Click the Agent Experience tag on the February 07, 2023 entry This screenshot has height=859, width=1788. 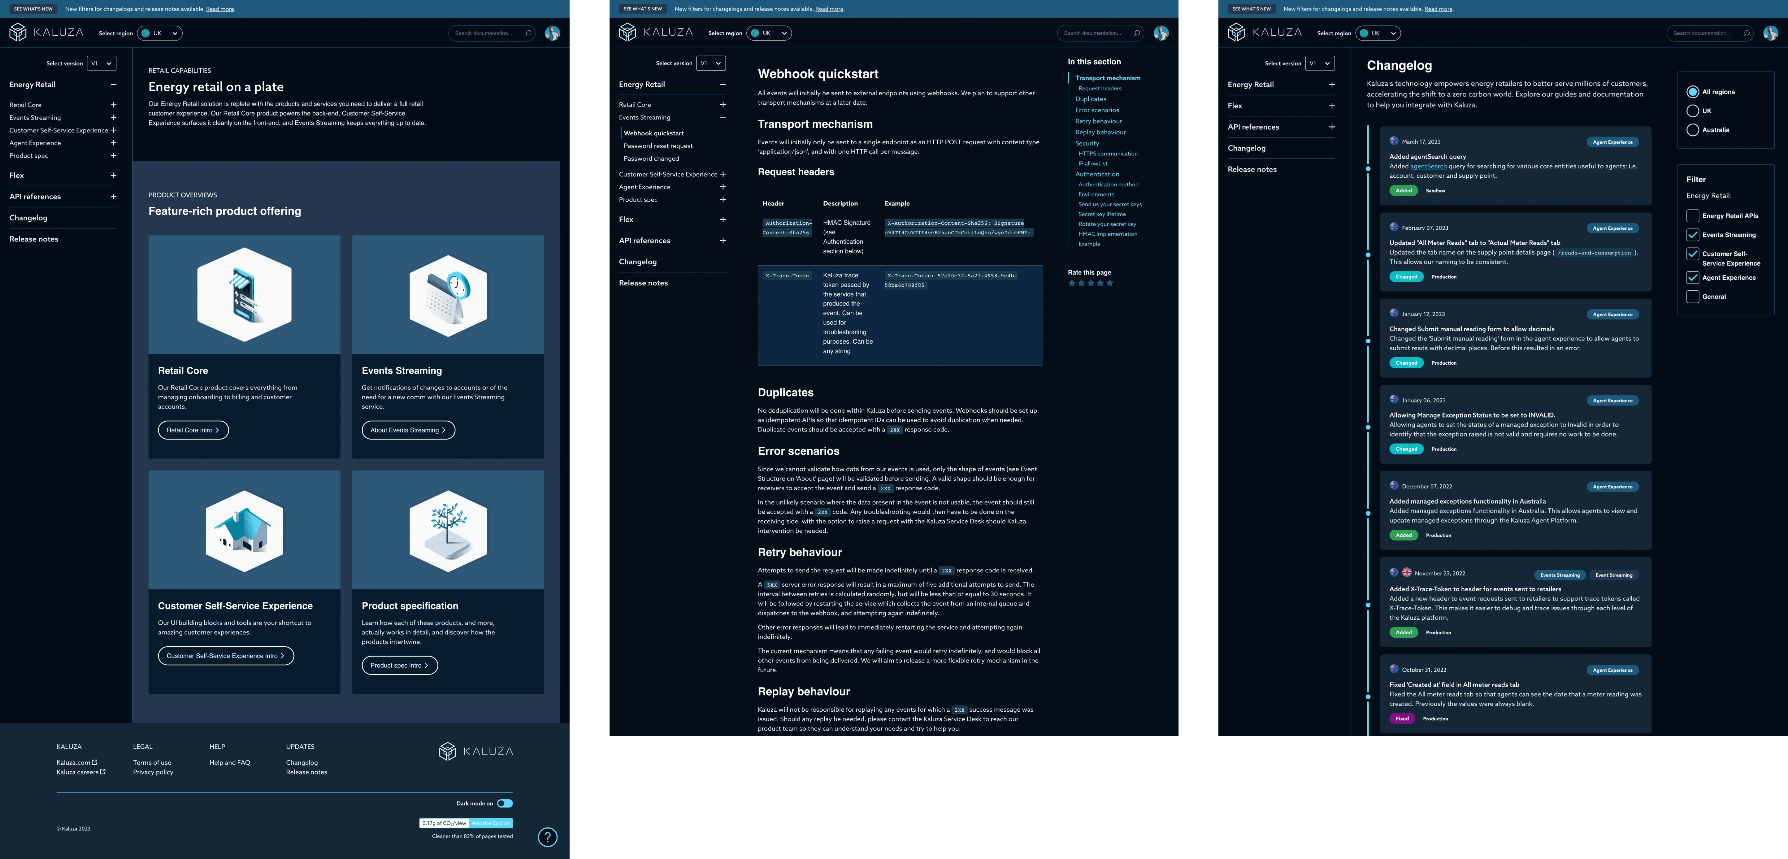[x=1612, y=228]
